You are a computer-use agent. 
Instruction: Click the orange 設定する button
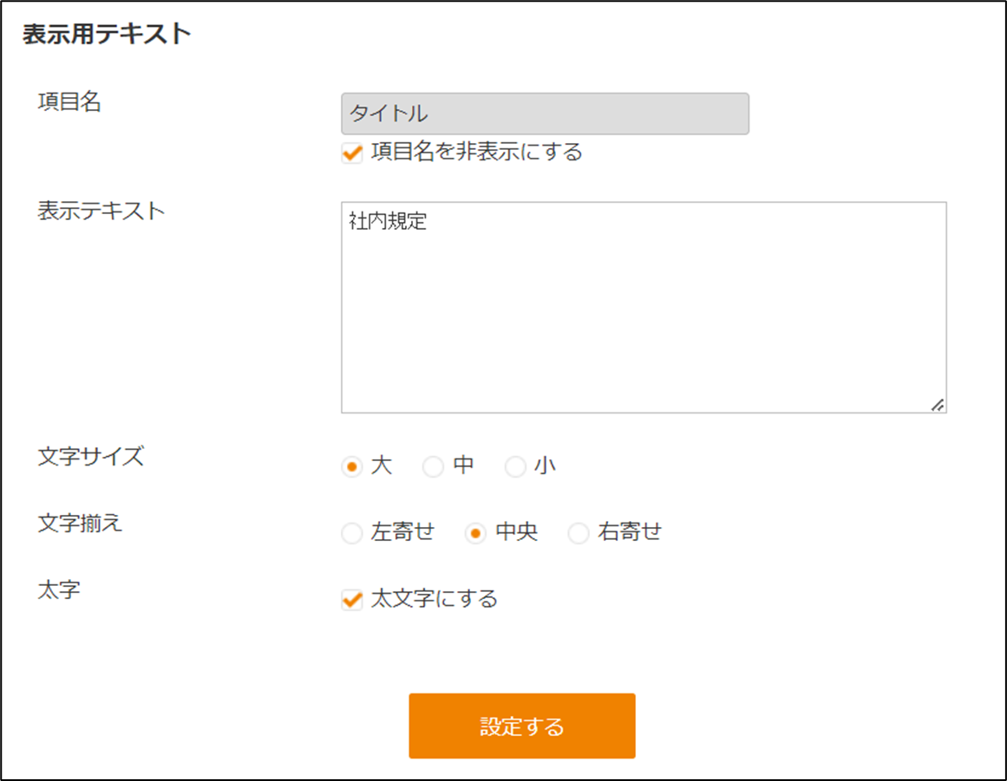tap(522, 726)
